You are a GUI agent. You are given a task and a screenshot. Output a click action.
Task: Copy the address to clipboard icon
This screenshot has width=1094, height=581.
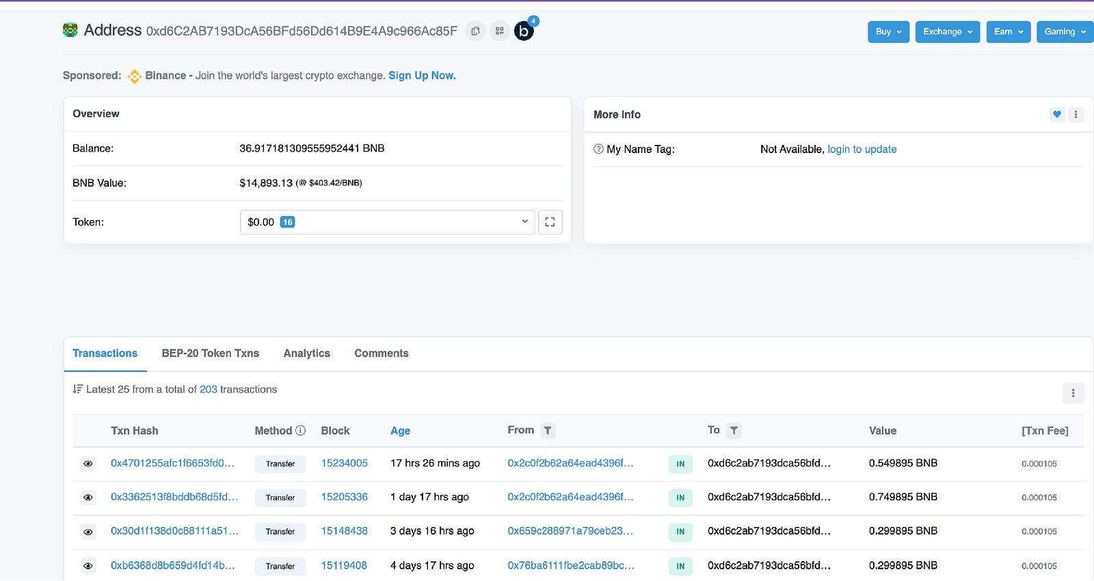pyautogui.click(x=475, y=31)
